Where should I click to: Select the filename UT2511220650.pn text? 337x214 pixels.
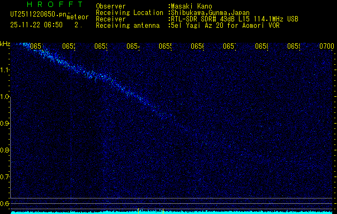click(x=39, y=14)
